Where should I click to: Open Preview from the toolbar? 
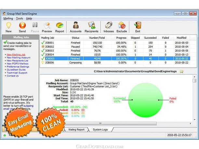point(47,25)
